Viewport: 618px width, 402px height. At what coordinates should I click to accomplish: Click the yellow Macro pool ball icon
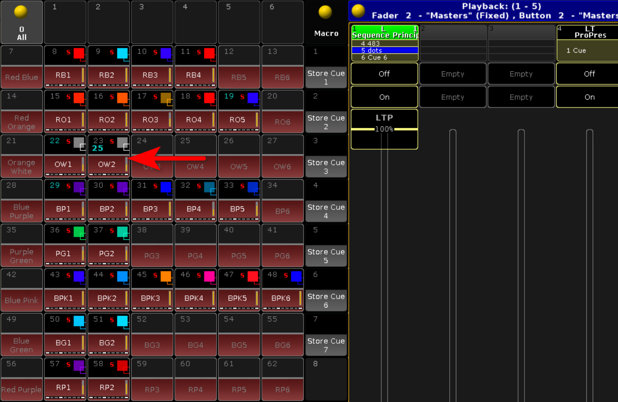(x=325, y=12)
